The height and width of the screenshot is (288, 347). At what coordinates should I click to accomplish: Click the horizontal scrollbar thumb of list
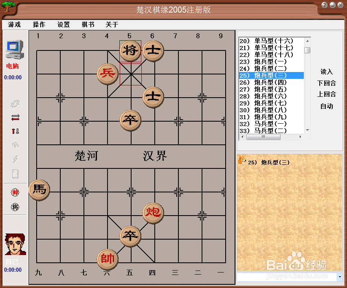pyautogui.click(x=264, y=137)
